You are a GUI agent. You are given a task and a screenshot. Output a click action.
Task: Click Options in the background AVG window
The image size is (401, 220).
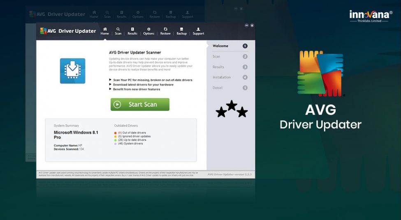tap(138, 14)
